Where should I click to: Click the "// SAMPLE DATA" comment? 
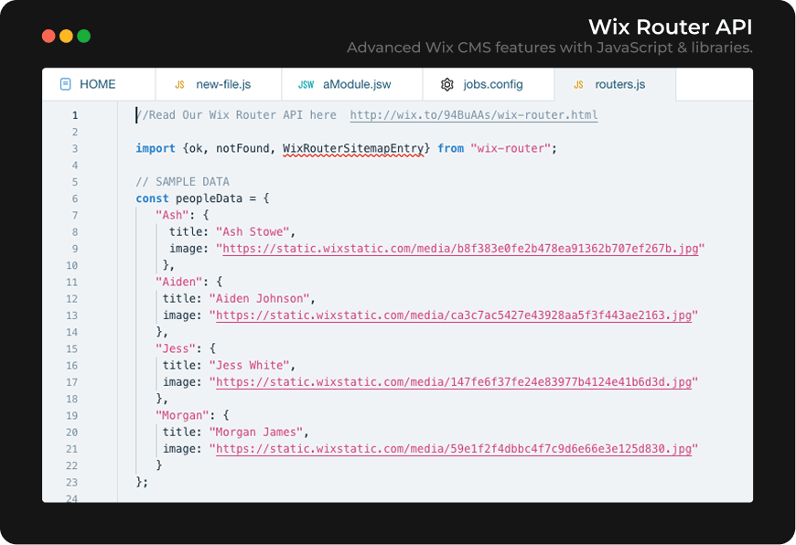[x=182, y=182]
